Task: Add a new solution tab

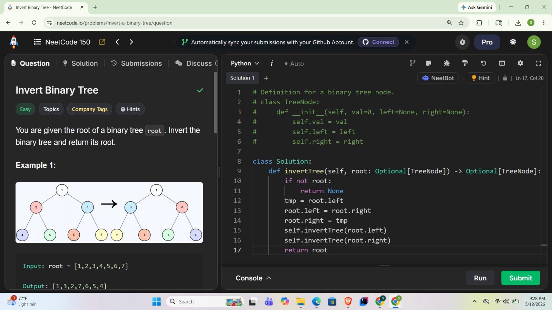Action: [x=266, y=78]
